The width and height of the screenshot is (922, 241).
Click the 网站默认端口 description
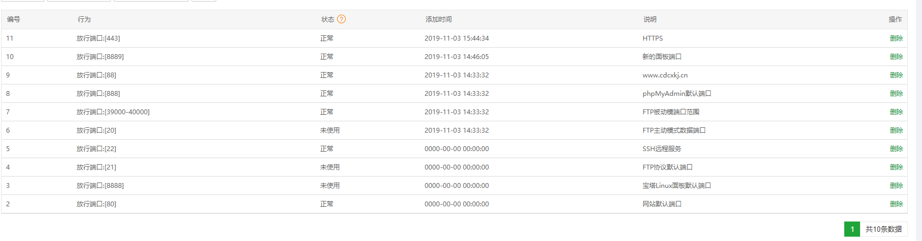coord(662,204)
